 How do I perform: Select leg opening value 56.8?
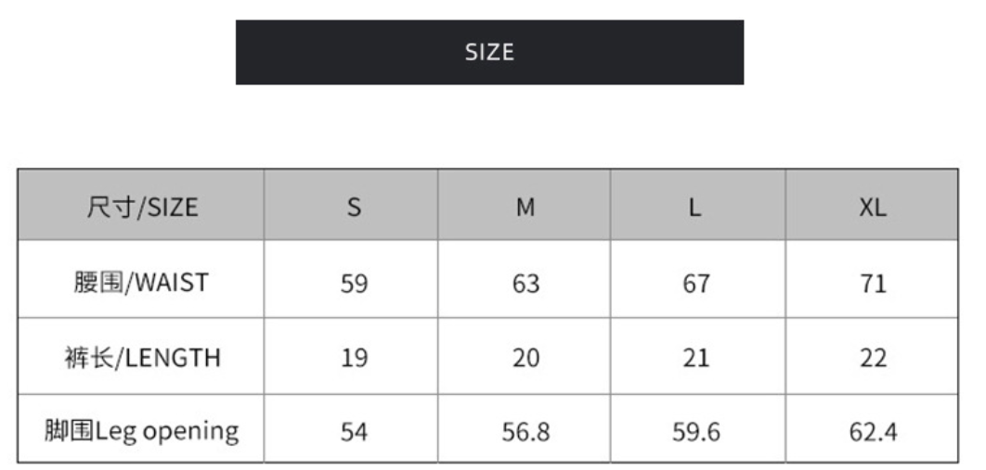pyautogui.click(x=525, y=432)
